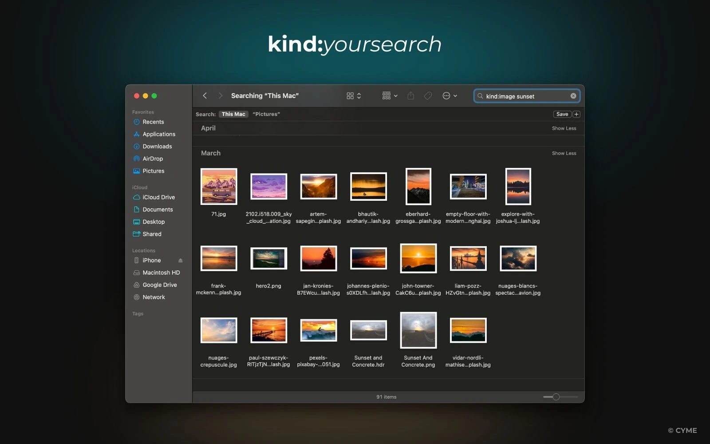
Task: Switch view using the icon grid button
Action: [x=354, y=96]
